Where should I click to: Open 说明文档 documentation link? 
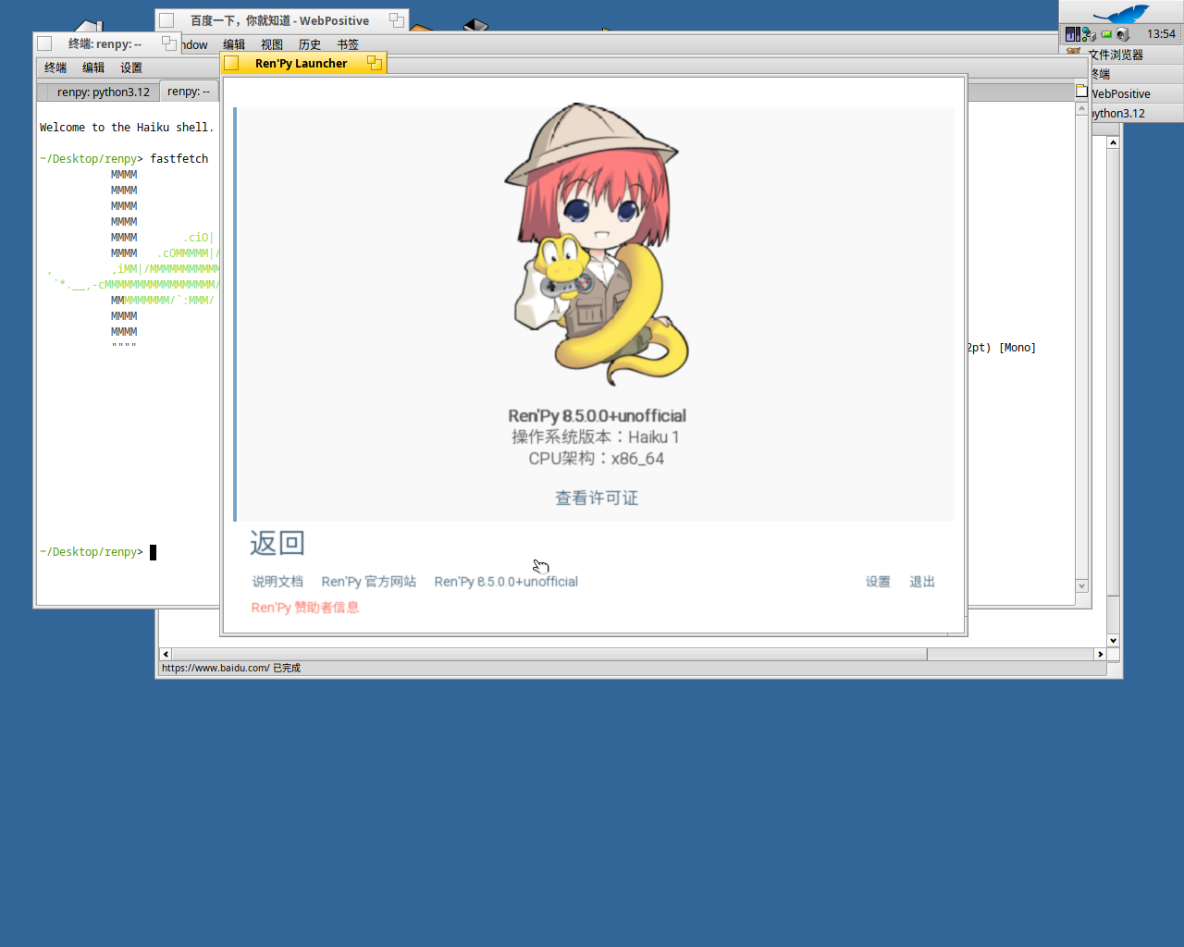pos(277,582)
